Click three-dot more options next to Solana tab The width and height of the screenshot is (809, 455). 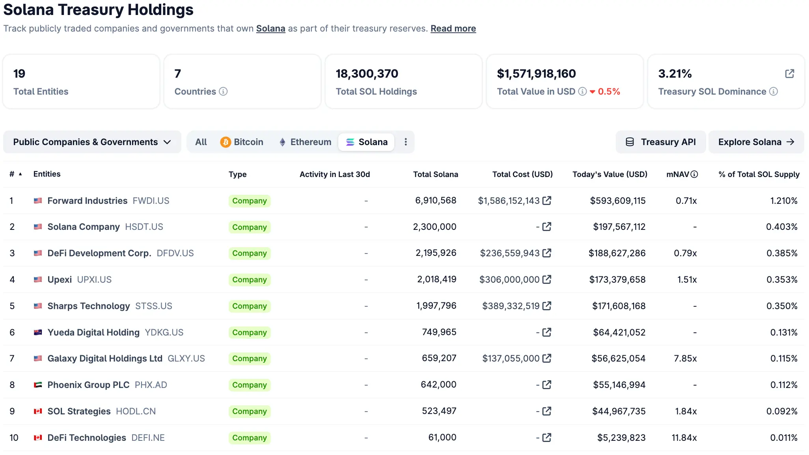[x=406, y=142]
